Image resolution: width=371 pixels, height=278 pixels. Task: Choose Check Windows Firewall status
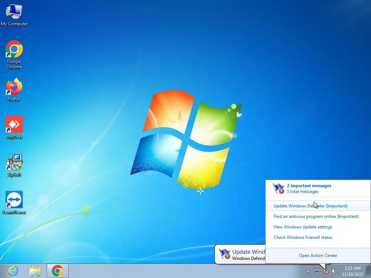[x=303, y=237]
